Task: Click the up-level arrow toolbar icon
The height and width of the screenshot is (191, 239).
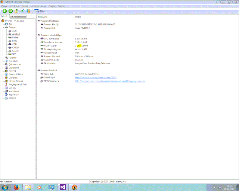Action: tap(16, 11)
